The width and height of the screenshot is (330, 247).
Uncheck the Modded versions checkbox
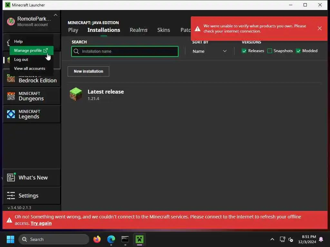298,51
